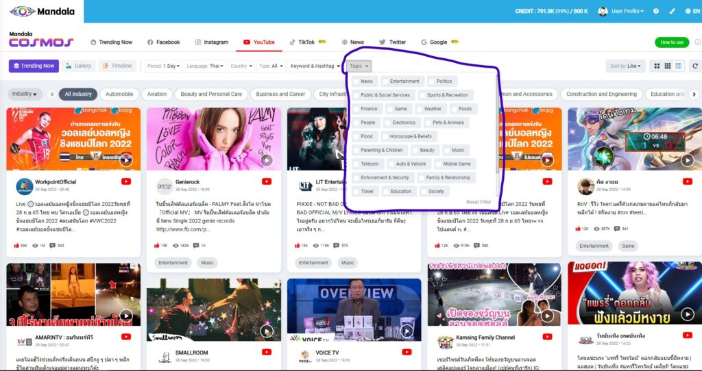Switch to the Google tab
Image resolution: width=702 pixels, height=371 pixels.
point(439,42)
